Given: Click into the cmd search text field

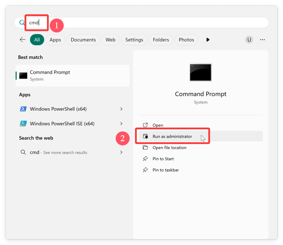Looking at the screenshot, I should coord(147,23).
